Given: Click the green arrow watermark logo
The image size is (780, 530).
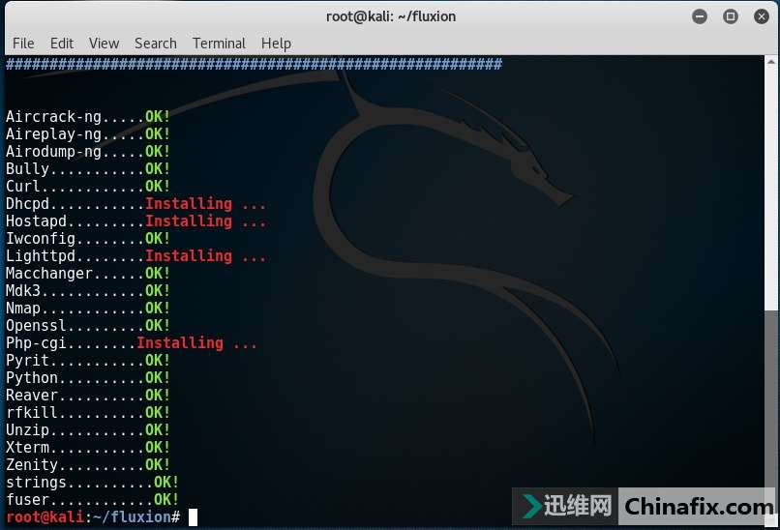Looking at the screenshot, I should [531, 507].
